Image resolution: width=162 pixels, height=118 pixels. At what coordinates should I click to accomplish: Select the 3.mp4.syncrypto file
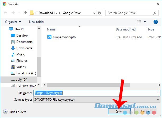coord(64,37)
